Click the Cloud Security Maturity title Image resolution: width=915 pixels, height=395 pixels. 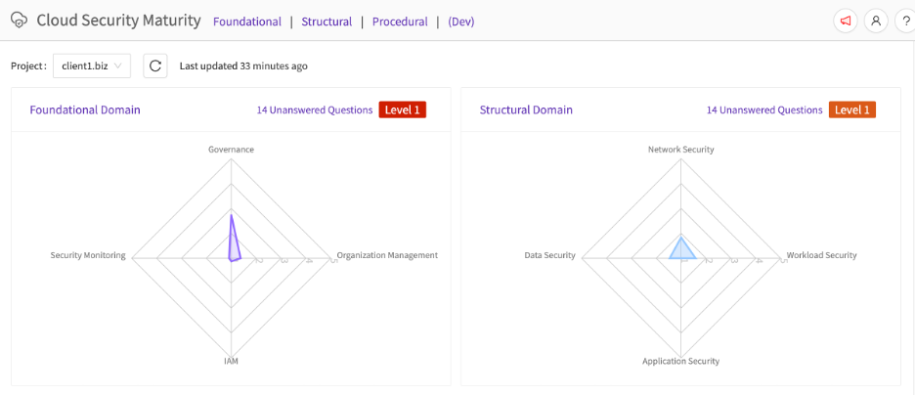pyautogui.click(x=118, y=21)
